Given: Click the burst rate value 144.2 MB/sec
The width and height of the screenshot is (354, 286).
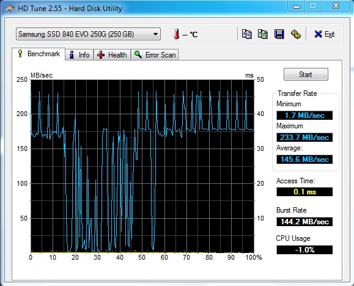Looking at the screenshot, I should (304, 222).
